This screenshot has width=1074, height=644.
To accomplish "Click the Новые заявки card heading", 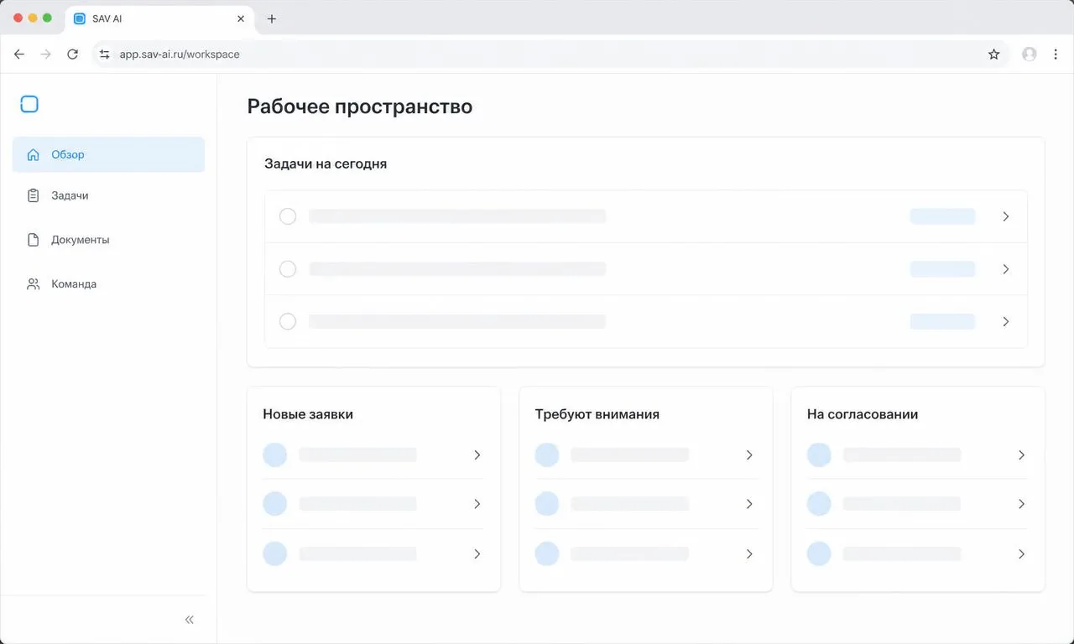I will pyautogui.click(x=308, y=414).
